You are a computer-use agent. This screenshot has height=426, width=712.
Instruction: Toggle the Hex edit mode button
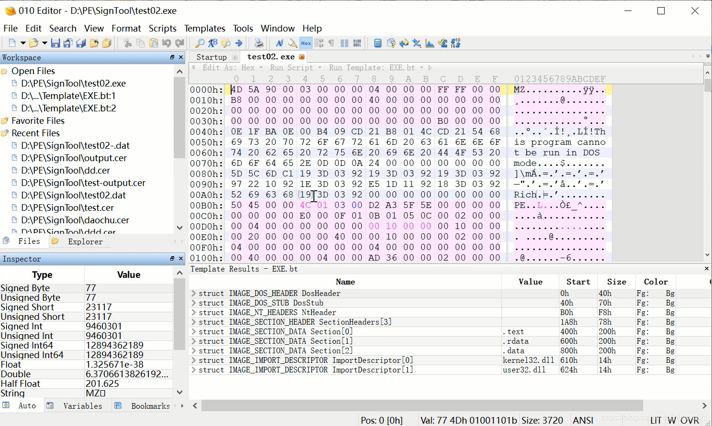pyautogui.click(x=306, y=43)
